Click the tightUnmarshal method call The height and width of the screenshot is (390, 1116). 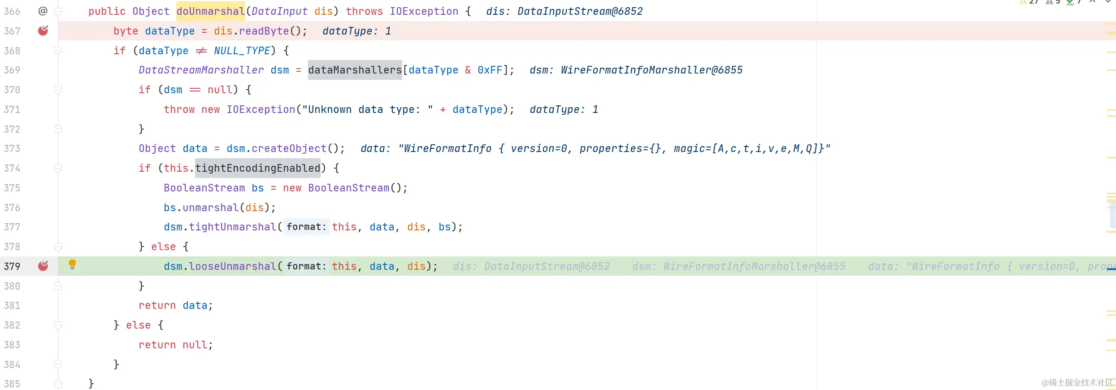click(x=232, y=227)
